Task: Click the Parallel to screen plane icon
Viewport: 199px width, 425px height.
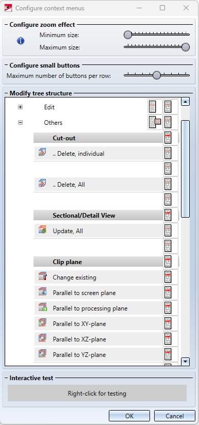Action: [x=42, y=293]
